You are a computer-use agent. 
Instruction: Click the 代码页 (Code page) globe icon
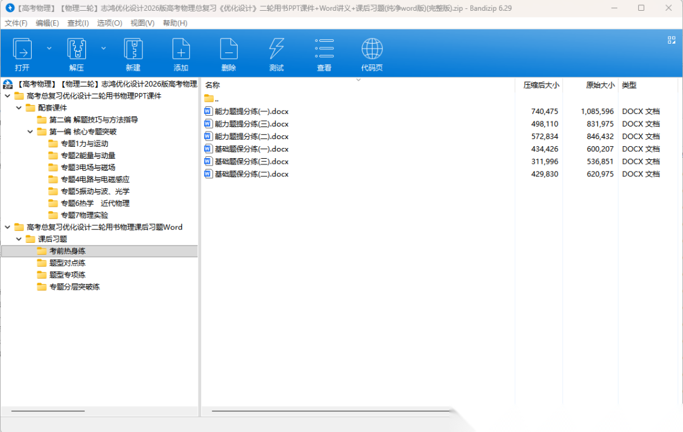point(372,54)
